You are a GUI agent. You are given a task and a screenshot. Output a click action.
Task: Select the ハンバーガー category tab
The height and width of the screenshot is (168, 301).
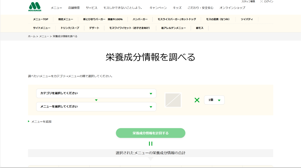click(140, 19)
